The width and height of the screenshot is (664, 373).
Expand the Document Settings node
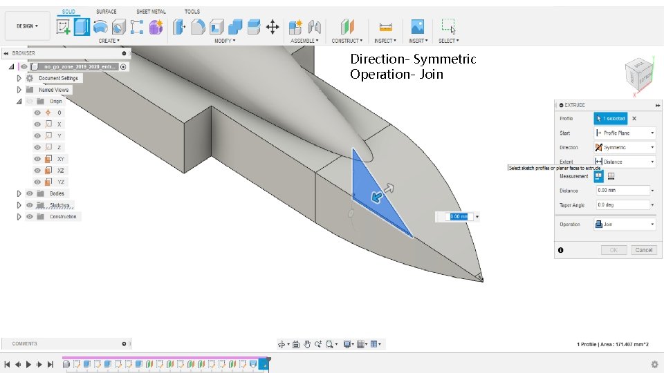point(19,78)
